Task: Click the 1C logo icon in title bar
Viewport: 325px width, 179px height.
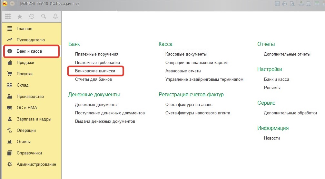Action: pyautogui.click(x=5, y=4)
